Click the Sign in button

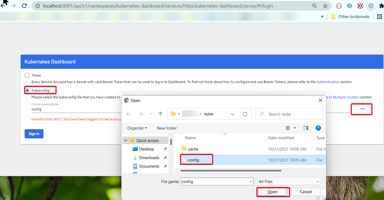(x=34, y=134)
